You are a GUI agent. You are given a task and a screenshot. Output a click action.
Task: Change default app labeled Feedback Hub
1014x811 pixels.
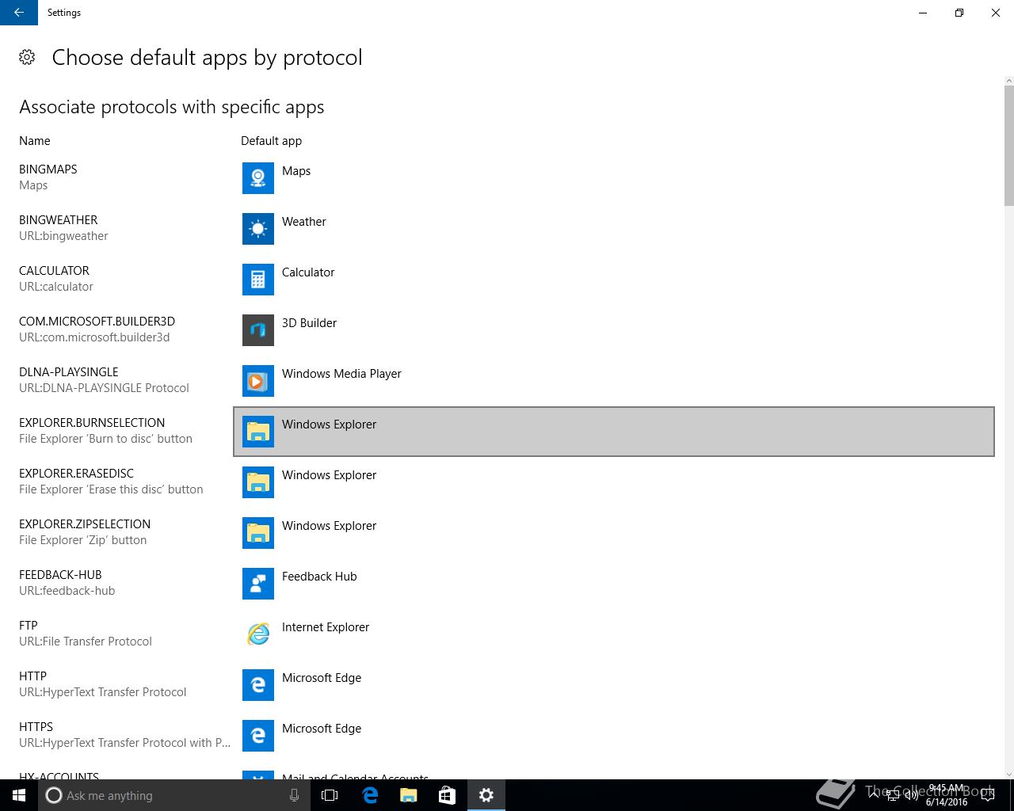(x=319, y=577)
